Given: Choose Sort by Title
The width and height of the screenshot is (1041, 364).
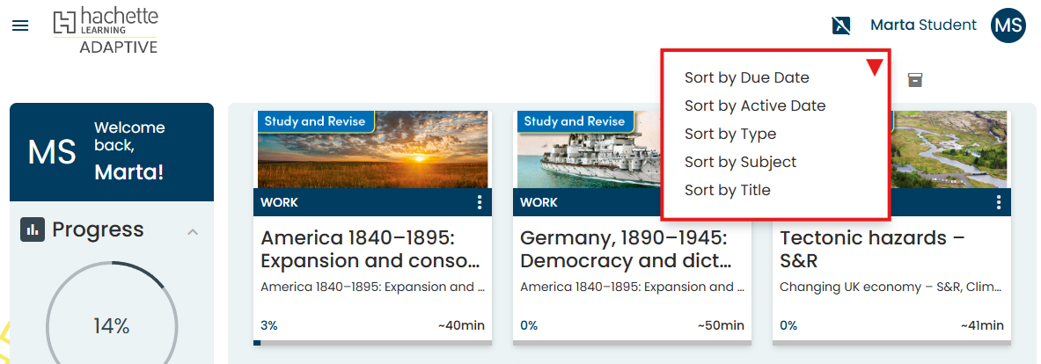Looking at the screenshot, I should coord(727,190).
